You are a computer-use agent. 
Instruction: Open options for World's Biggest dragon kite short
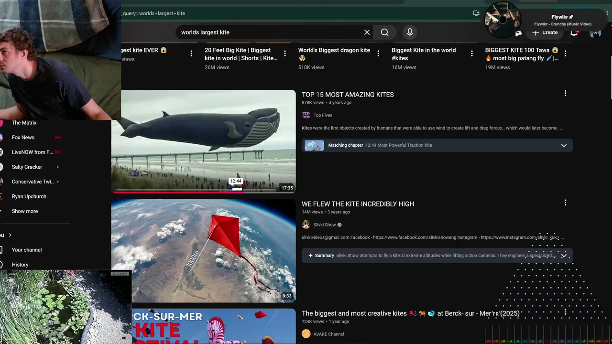click(378, 54)
